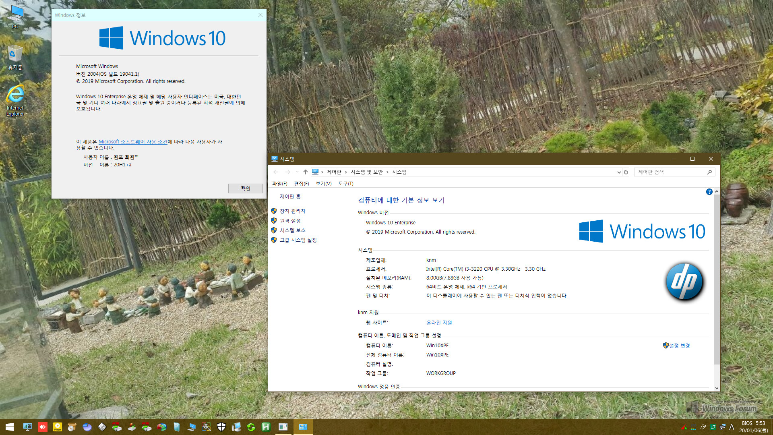The height and width of the screenshot is (435, 773).
Task: Click the hand pointer tray icon
Action: (x=703, y=427)
